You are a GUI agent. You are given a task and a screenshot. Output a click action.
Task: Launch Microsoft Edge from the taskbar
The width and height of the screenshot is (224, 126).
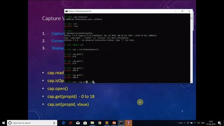(x=63, y=123)
